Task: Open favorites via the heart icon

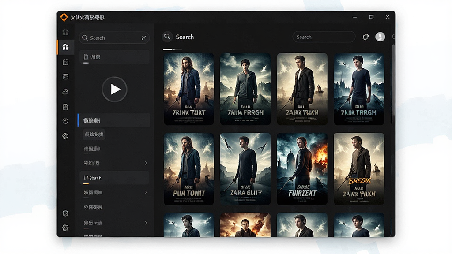Action: click(x=65, y=121)
